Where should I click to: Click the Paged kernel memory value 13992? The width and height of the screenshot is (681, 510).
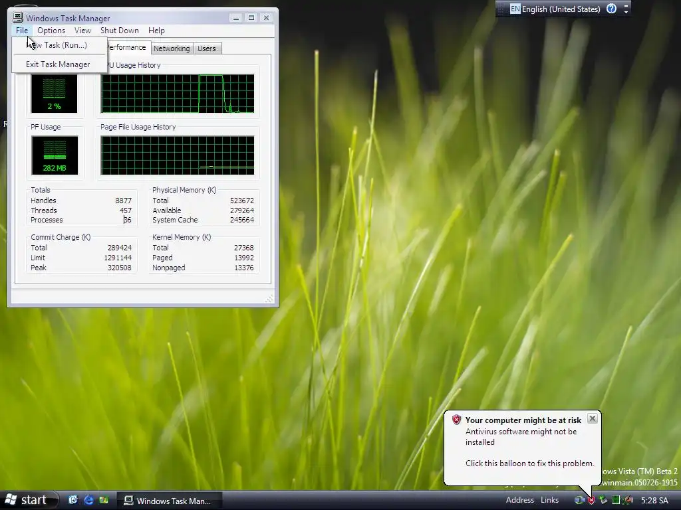point(243,258)
